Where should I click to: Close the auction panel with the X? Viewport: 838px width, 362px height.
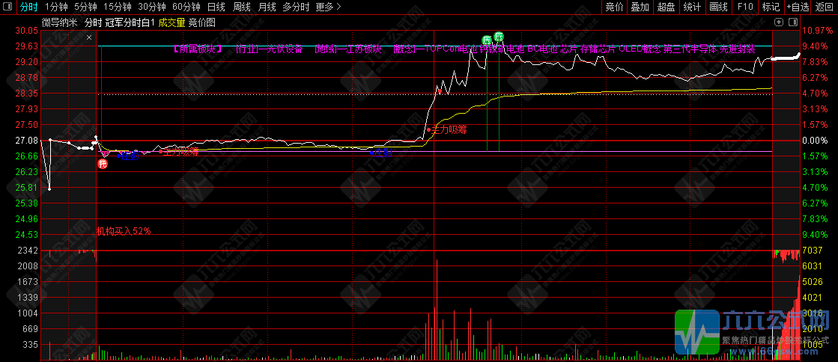[x=90, y=37]
